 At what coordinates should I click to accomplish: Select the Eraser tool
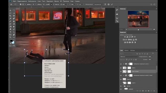point(14,24)
